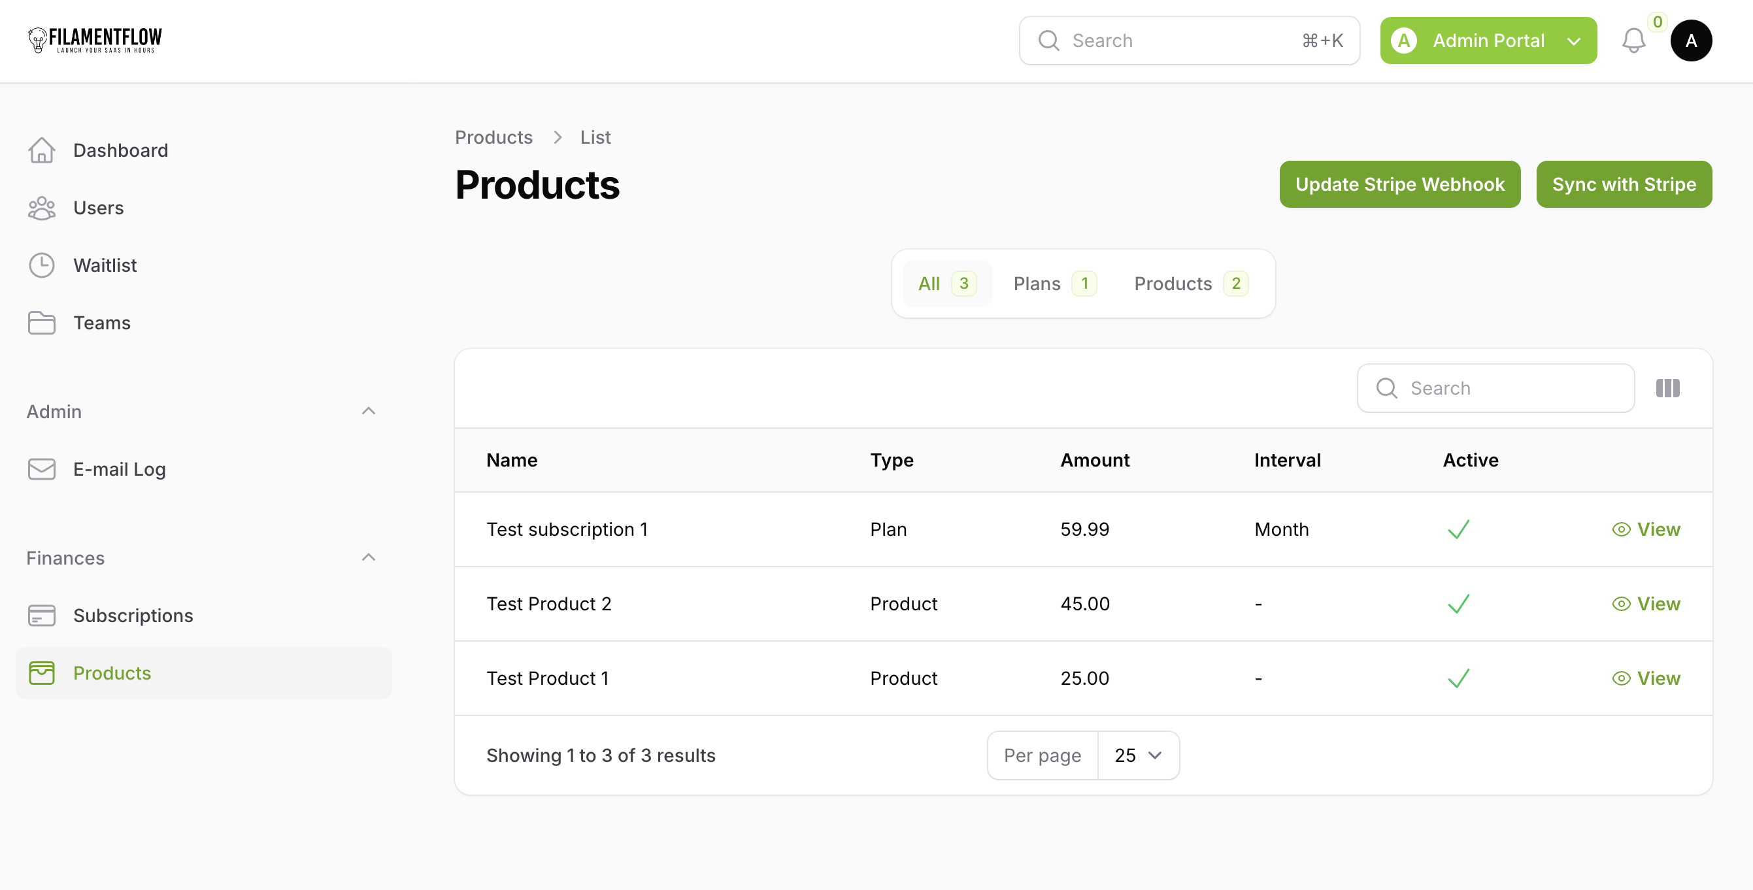View the Test subscription 1 row
This screenshot has width=1753, height=890.
[1645, 529]
